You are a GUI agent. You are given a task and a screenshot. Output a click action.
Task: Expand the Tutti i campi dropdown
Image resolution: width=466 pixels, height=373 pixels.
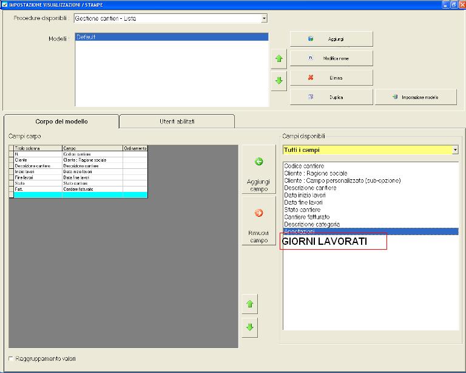point(455,150)
